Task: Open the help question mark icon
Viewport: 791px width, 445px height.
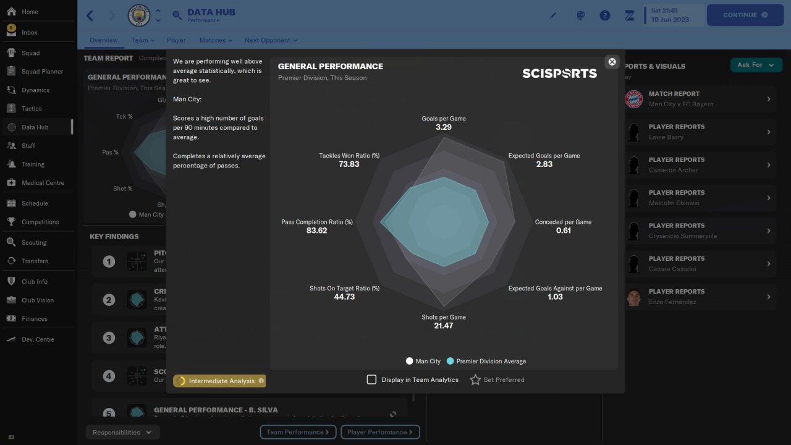Action: pos(605,15)
